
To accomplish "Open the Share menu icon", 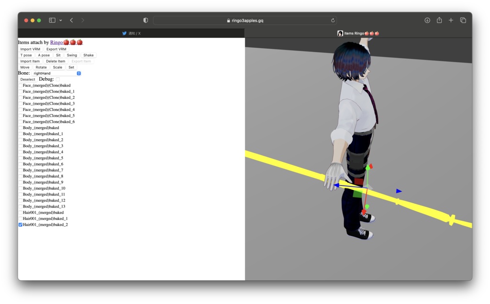I will tap(439, 20).
